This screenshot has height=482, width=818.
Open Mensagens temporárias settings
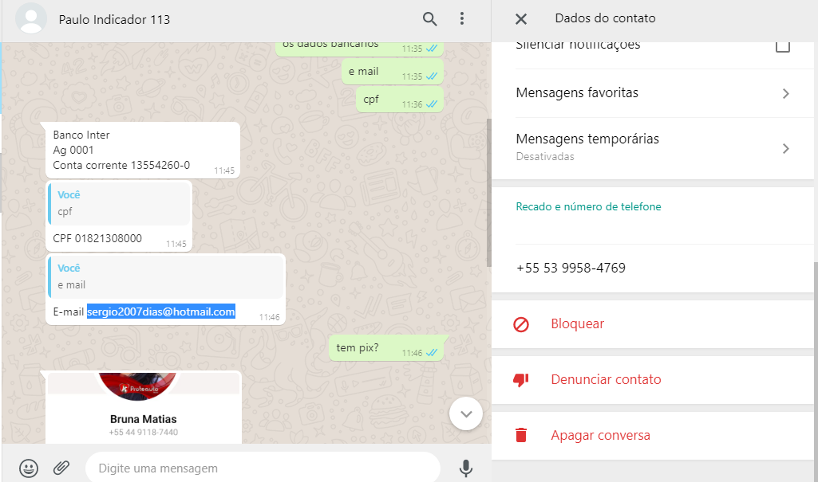click(x=652, y=148)
